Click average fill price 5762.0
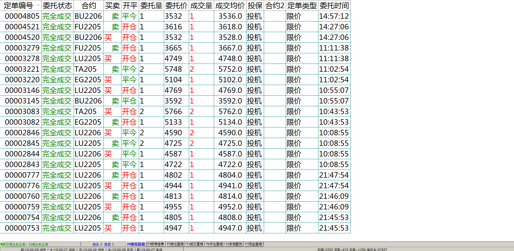Viewport: 514px width, 251px height. pyautogui.click(x=230, y=112)
